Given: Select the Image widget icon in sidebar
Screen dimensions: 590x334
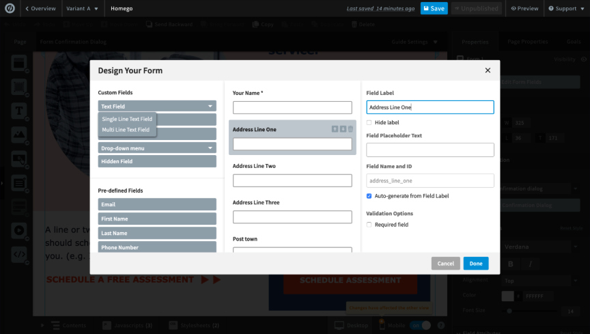Looking at the screenshot, I should click(19, 135).
